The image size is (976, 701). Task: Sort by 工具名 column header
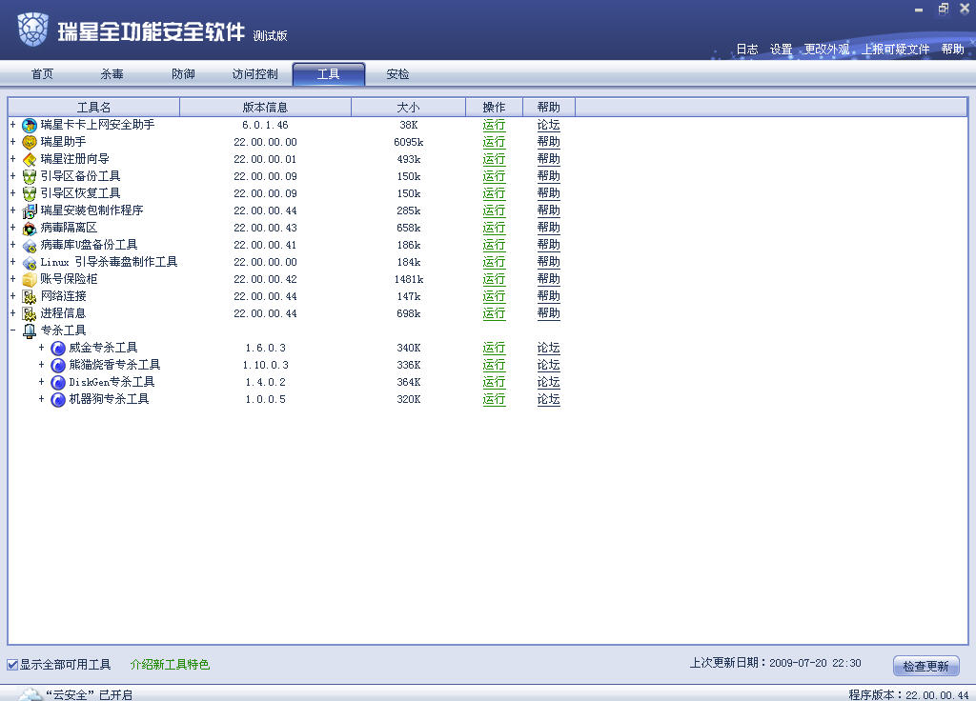(x=94, y=107)
